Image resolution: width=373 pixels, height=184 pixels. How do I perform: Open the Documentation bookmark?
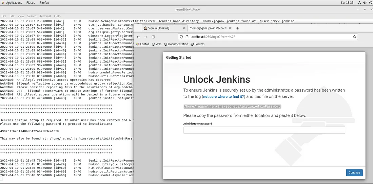(x=176, y=44)
